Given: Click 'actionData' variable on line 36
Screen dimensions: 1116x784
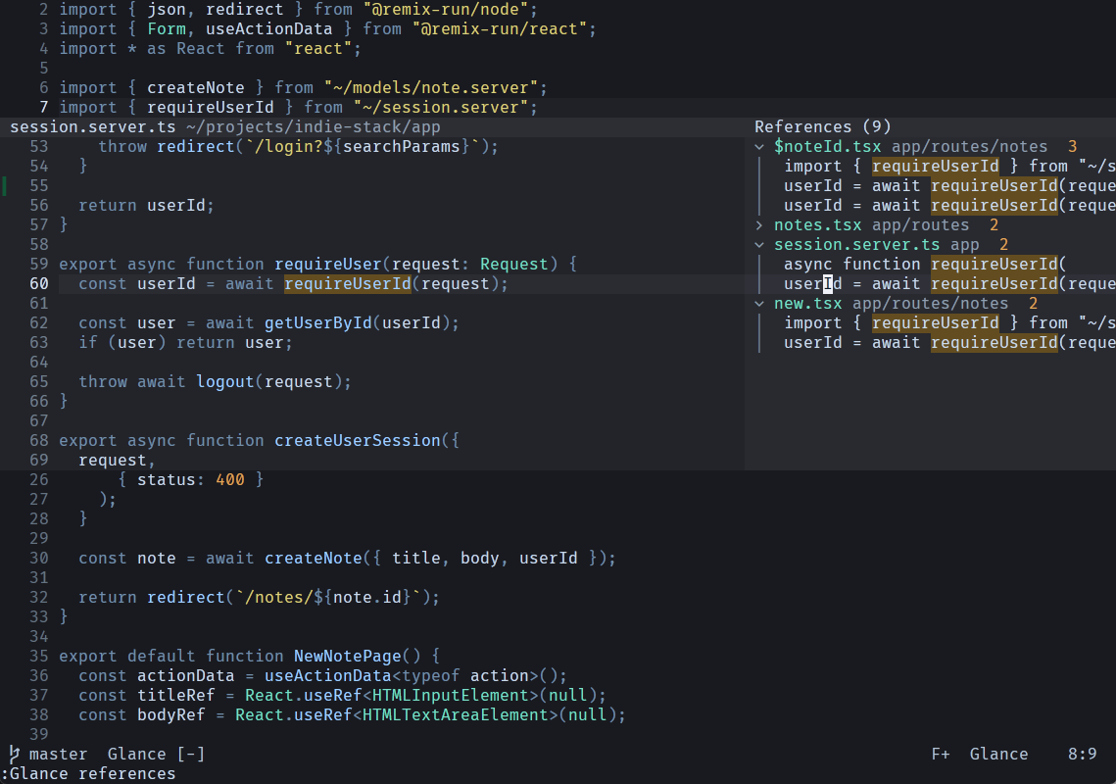Looking at the screenshot, I should pyautogui.click(x=186, y=676).
